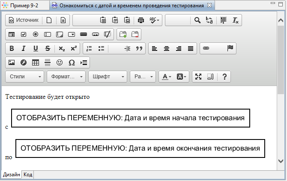This screenshot has height=181, width=287.
Task: Switch to the Код tab
Action: coord(28,175)
